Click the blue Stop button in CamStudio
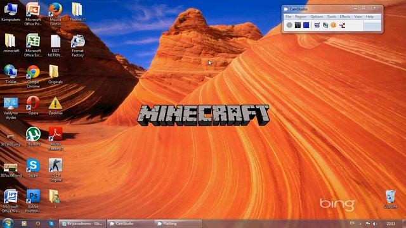 pyautogui.click(x=306, y=25)
